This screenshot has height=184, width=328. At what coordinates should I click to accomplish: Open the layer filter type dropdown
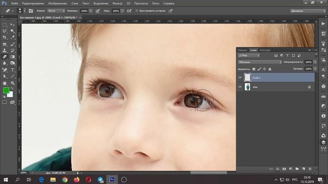point(249,56)
